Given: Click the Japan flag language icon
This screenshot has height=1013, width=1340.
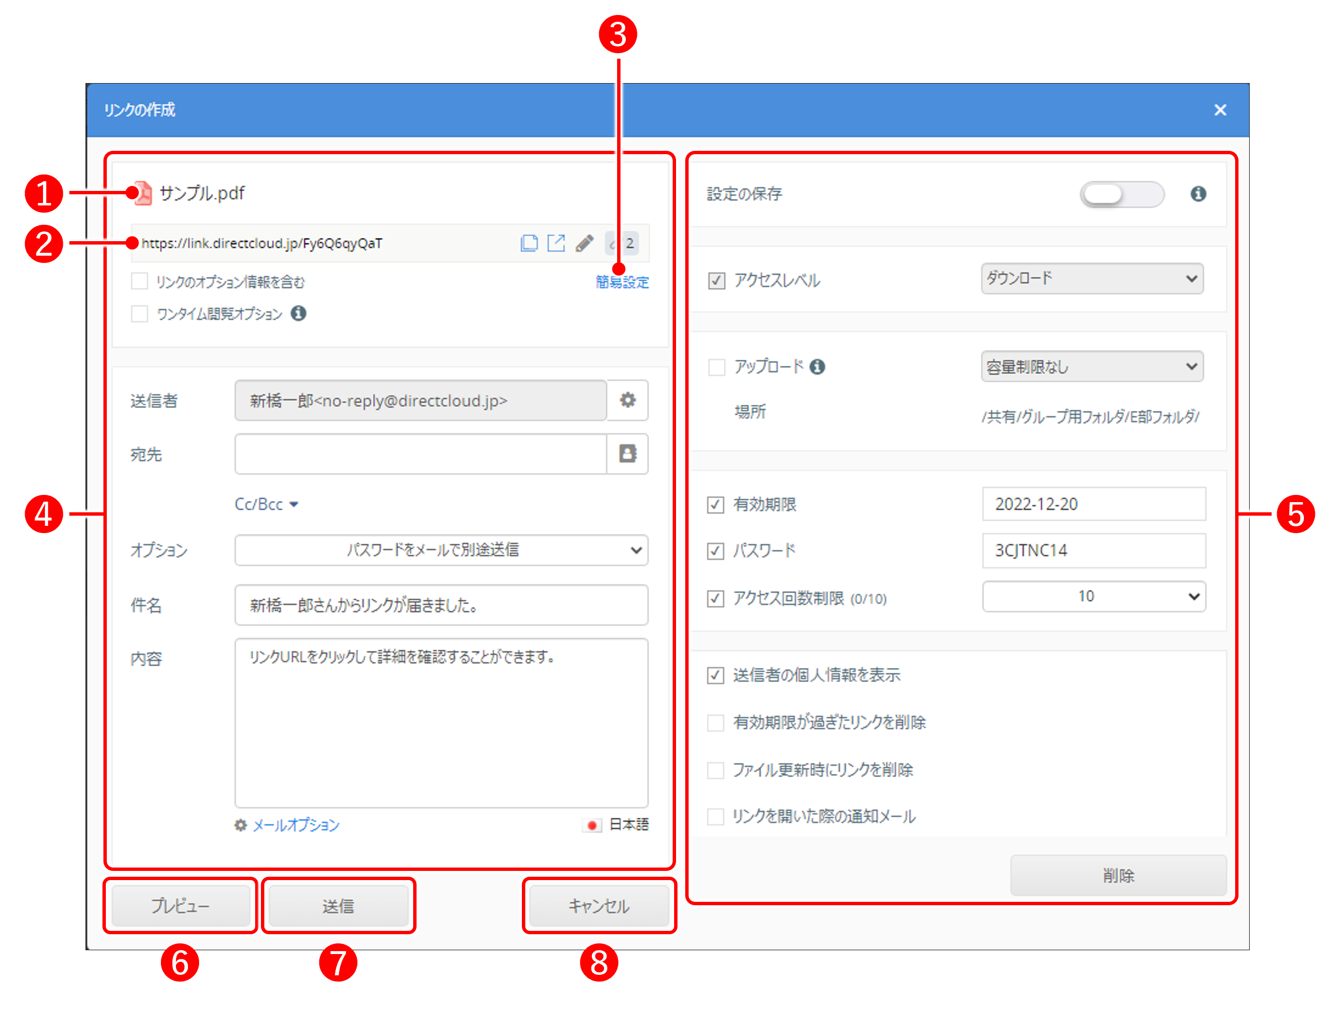Looking at the screenshot, I should 592,825.
